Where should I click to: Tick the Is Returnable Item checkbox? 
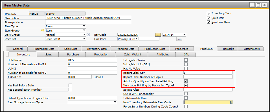point(186,98)
